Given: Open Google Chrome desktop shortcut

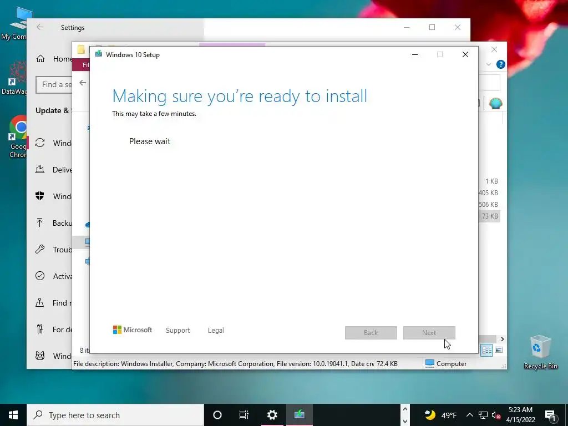Looking at the screenshot, I should click(x=18, y=137).
